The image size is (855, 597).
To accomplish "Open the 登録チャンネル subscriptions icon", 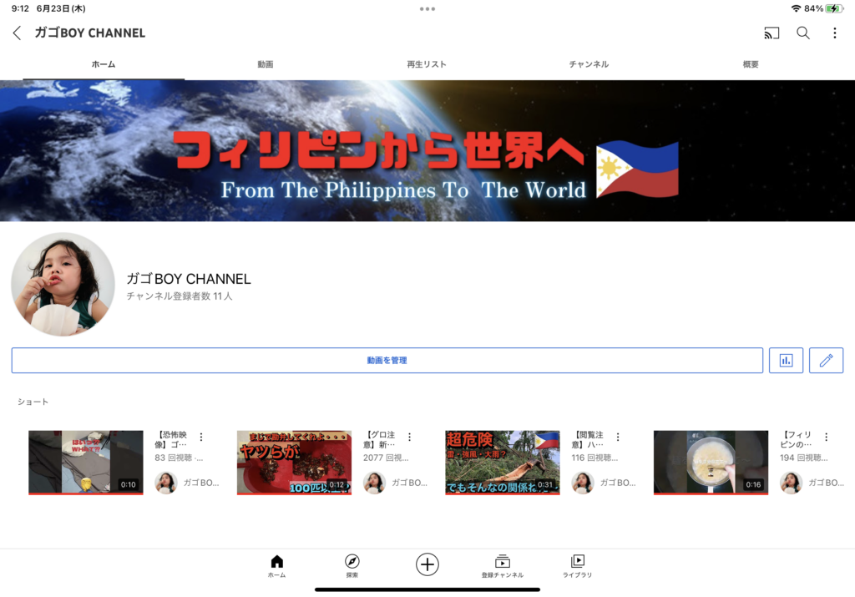I will 502,566.
